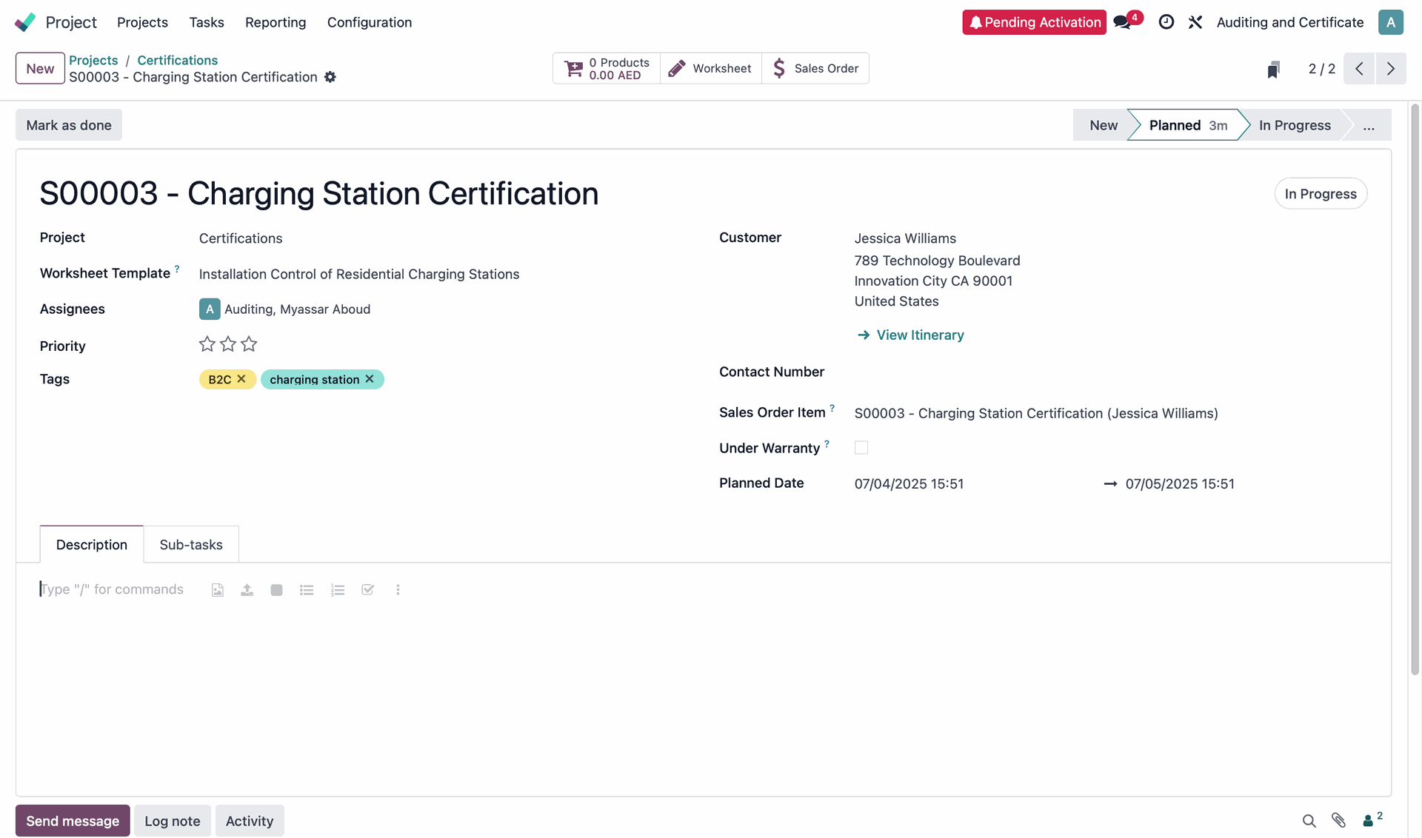Set priority to the first star
Viewport: 1422px width, 838px height.
(x=207, y=344)
